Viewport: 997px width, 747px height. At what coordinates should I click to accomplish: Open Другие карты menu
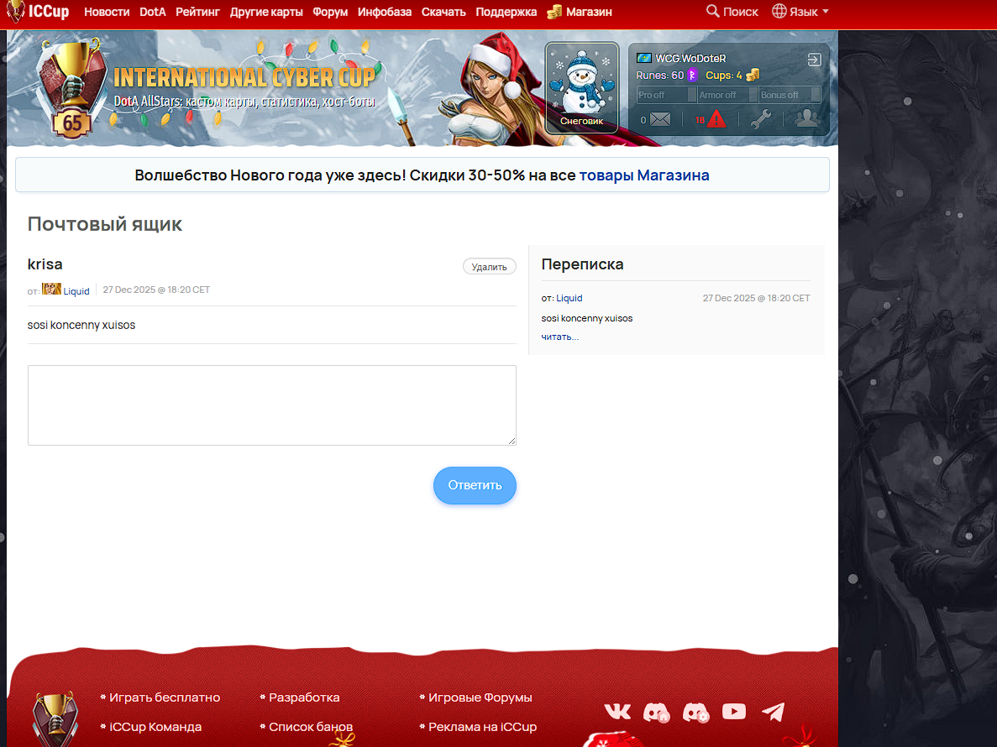pos(266,12)
